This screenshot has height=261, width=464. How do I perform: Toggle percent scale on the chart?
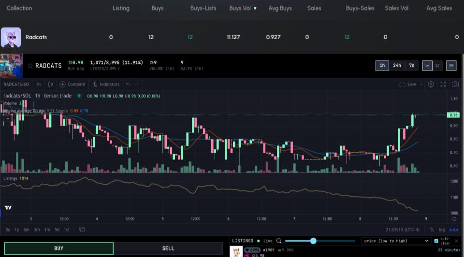click(x=432, y=230)
